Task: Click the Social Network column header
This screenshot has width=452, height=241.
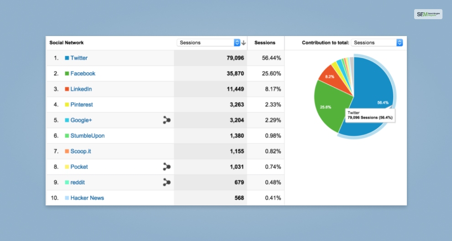Action: (x=66, y=43)
